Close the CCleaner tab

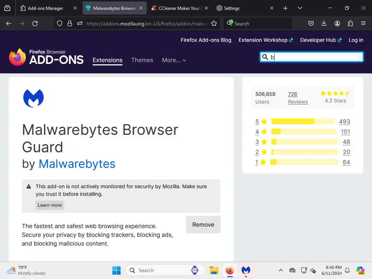coord(206,8)
